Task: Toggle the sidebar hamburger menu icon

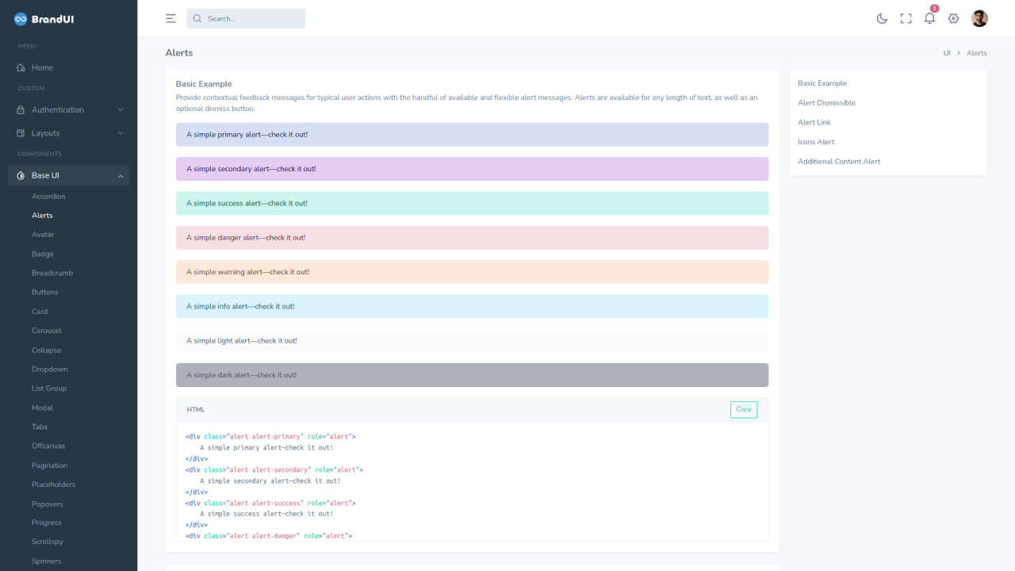Action: 170,18
